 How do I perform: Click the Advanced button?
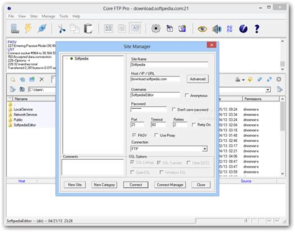click(x=197, y=79)
